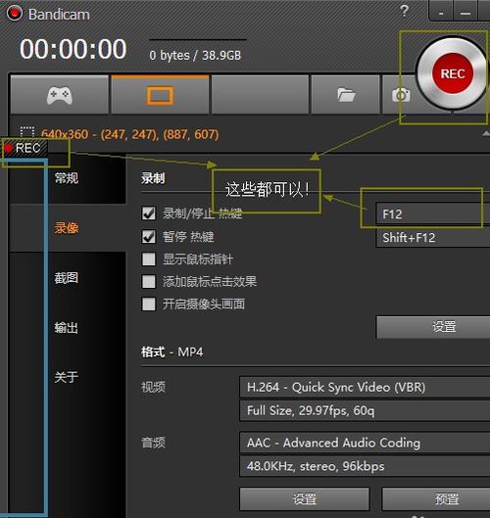Click the Shift+F12 pause hotkey field
Screen dimensions: 490x518
pyautogui.click(x=433, y=238)
